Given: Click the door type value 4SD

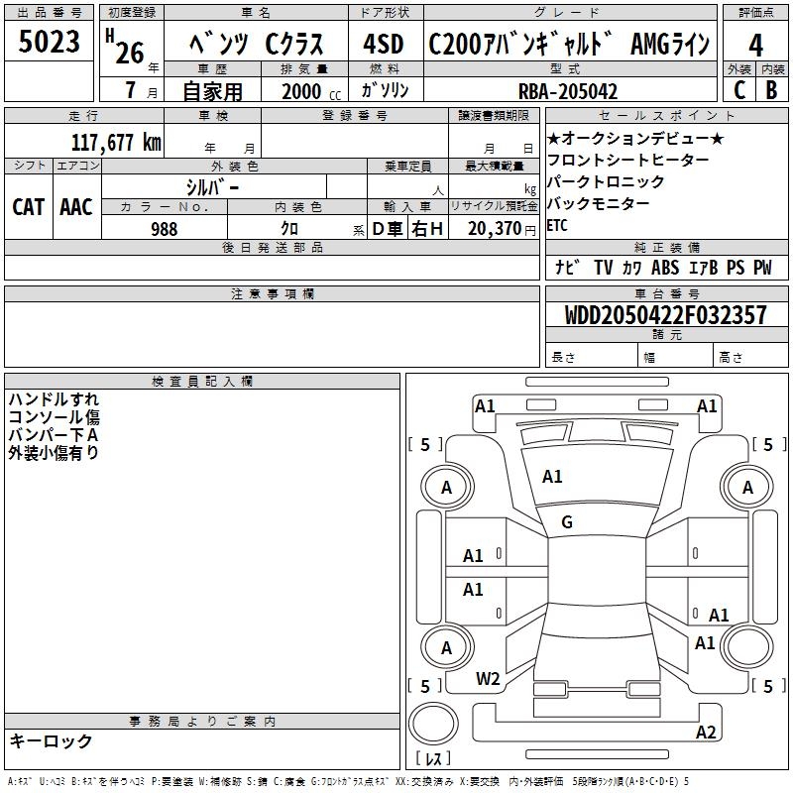Looking at the screenshot, I should tap(384, 44).
